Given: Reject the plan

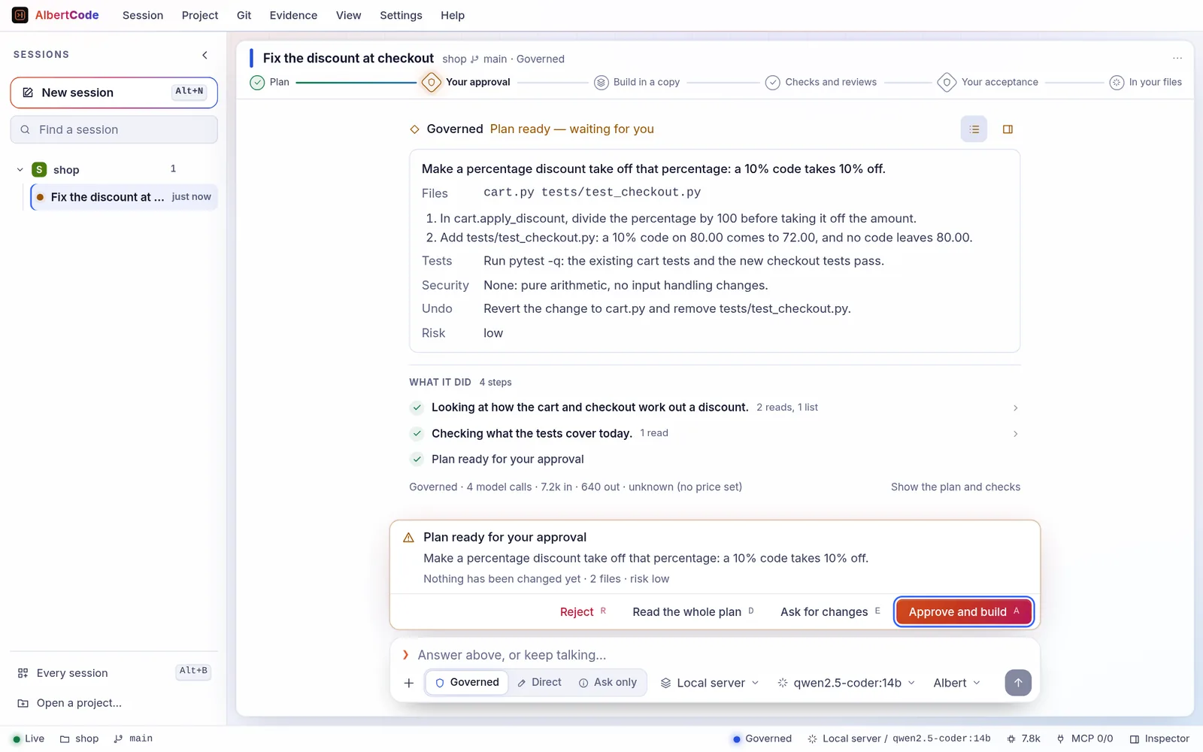Looking at the screenshot, I should 583,612.
